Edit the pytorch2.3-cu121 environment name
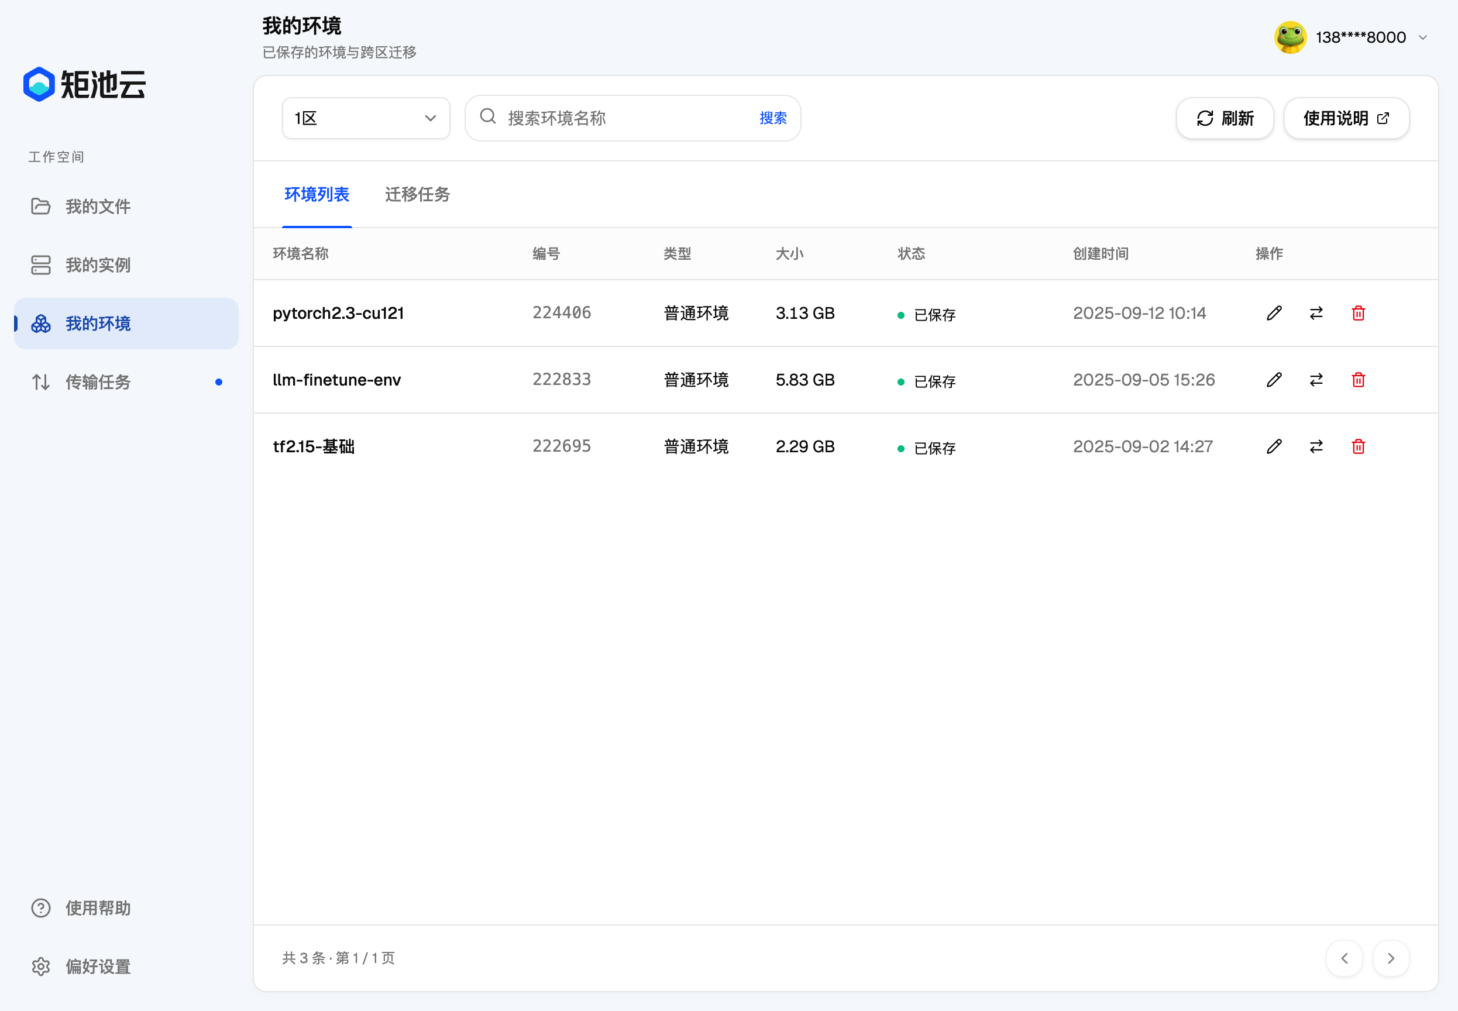 [x=1274, y=313]
